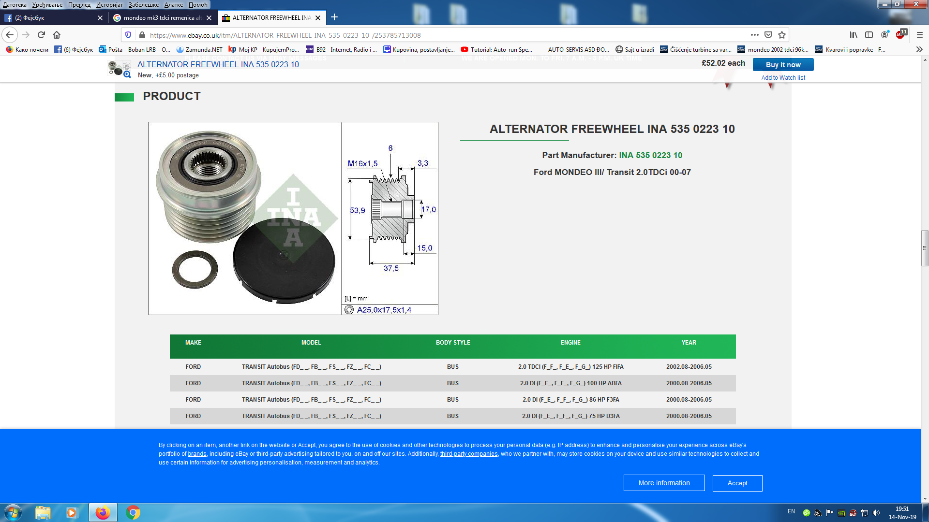Open the Датотека menu

point(15,5)
